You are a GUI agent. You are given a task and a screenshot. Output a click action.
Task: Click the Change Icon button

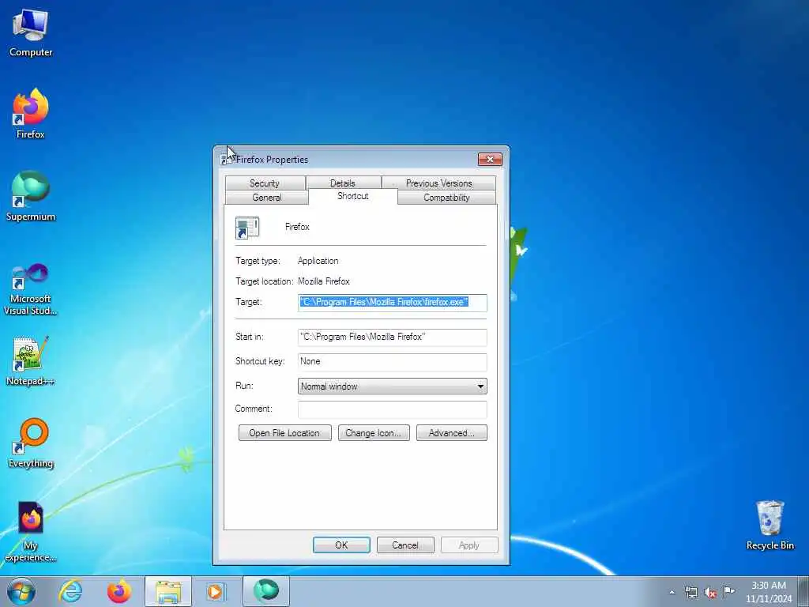coord(374,433)
